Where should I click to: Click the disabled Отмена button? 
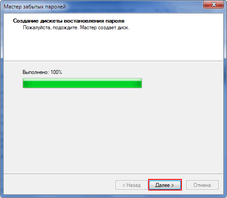pyautogui.click(x=202, y=185)
